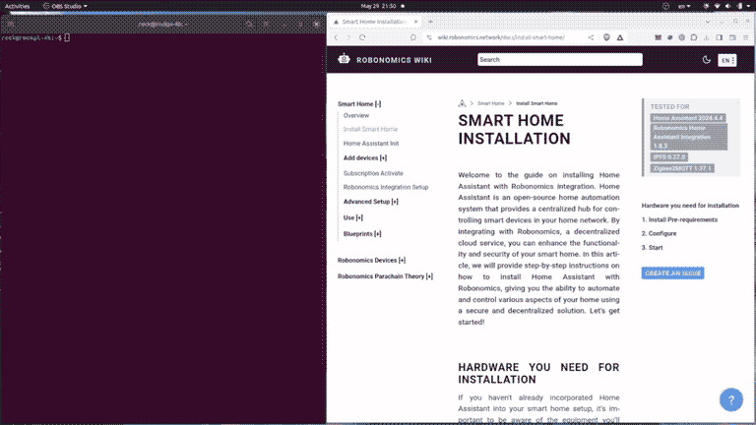
Task: Expand Add devices [+] in the sidebar
Action: tap(365, 158)
